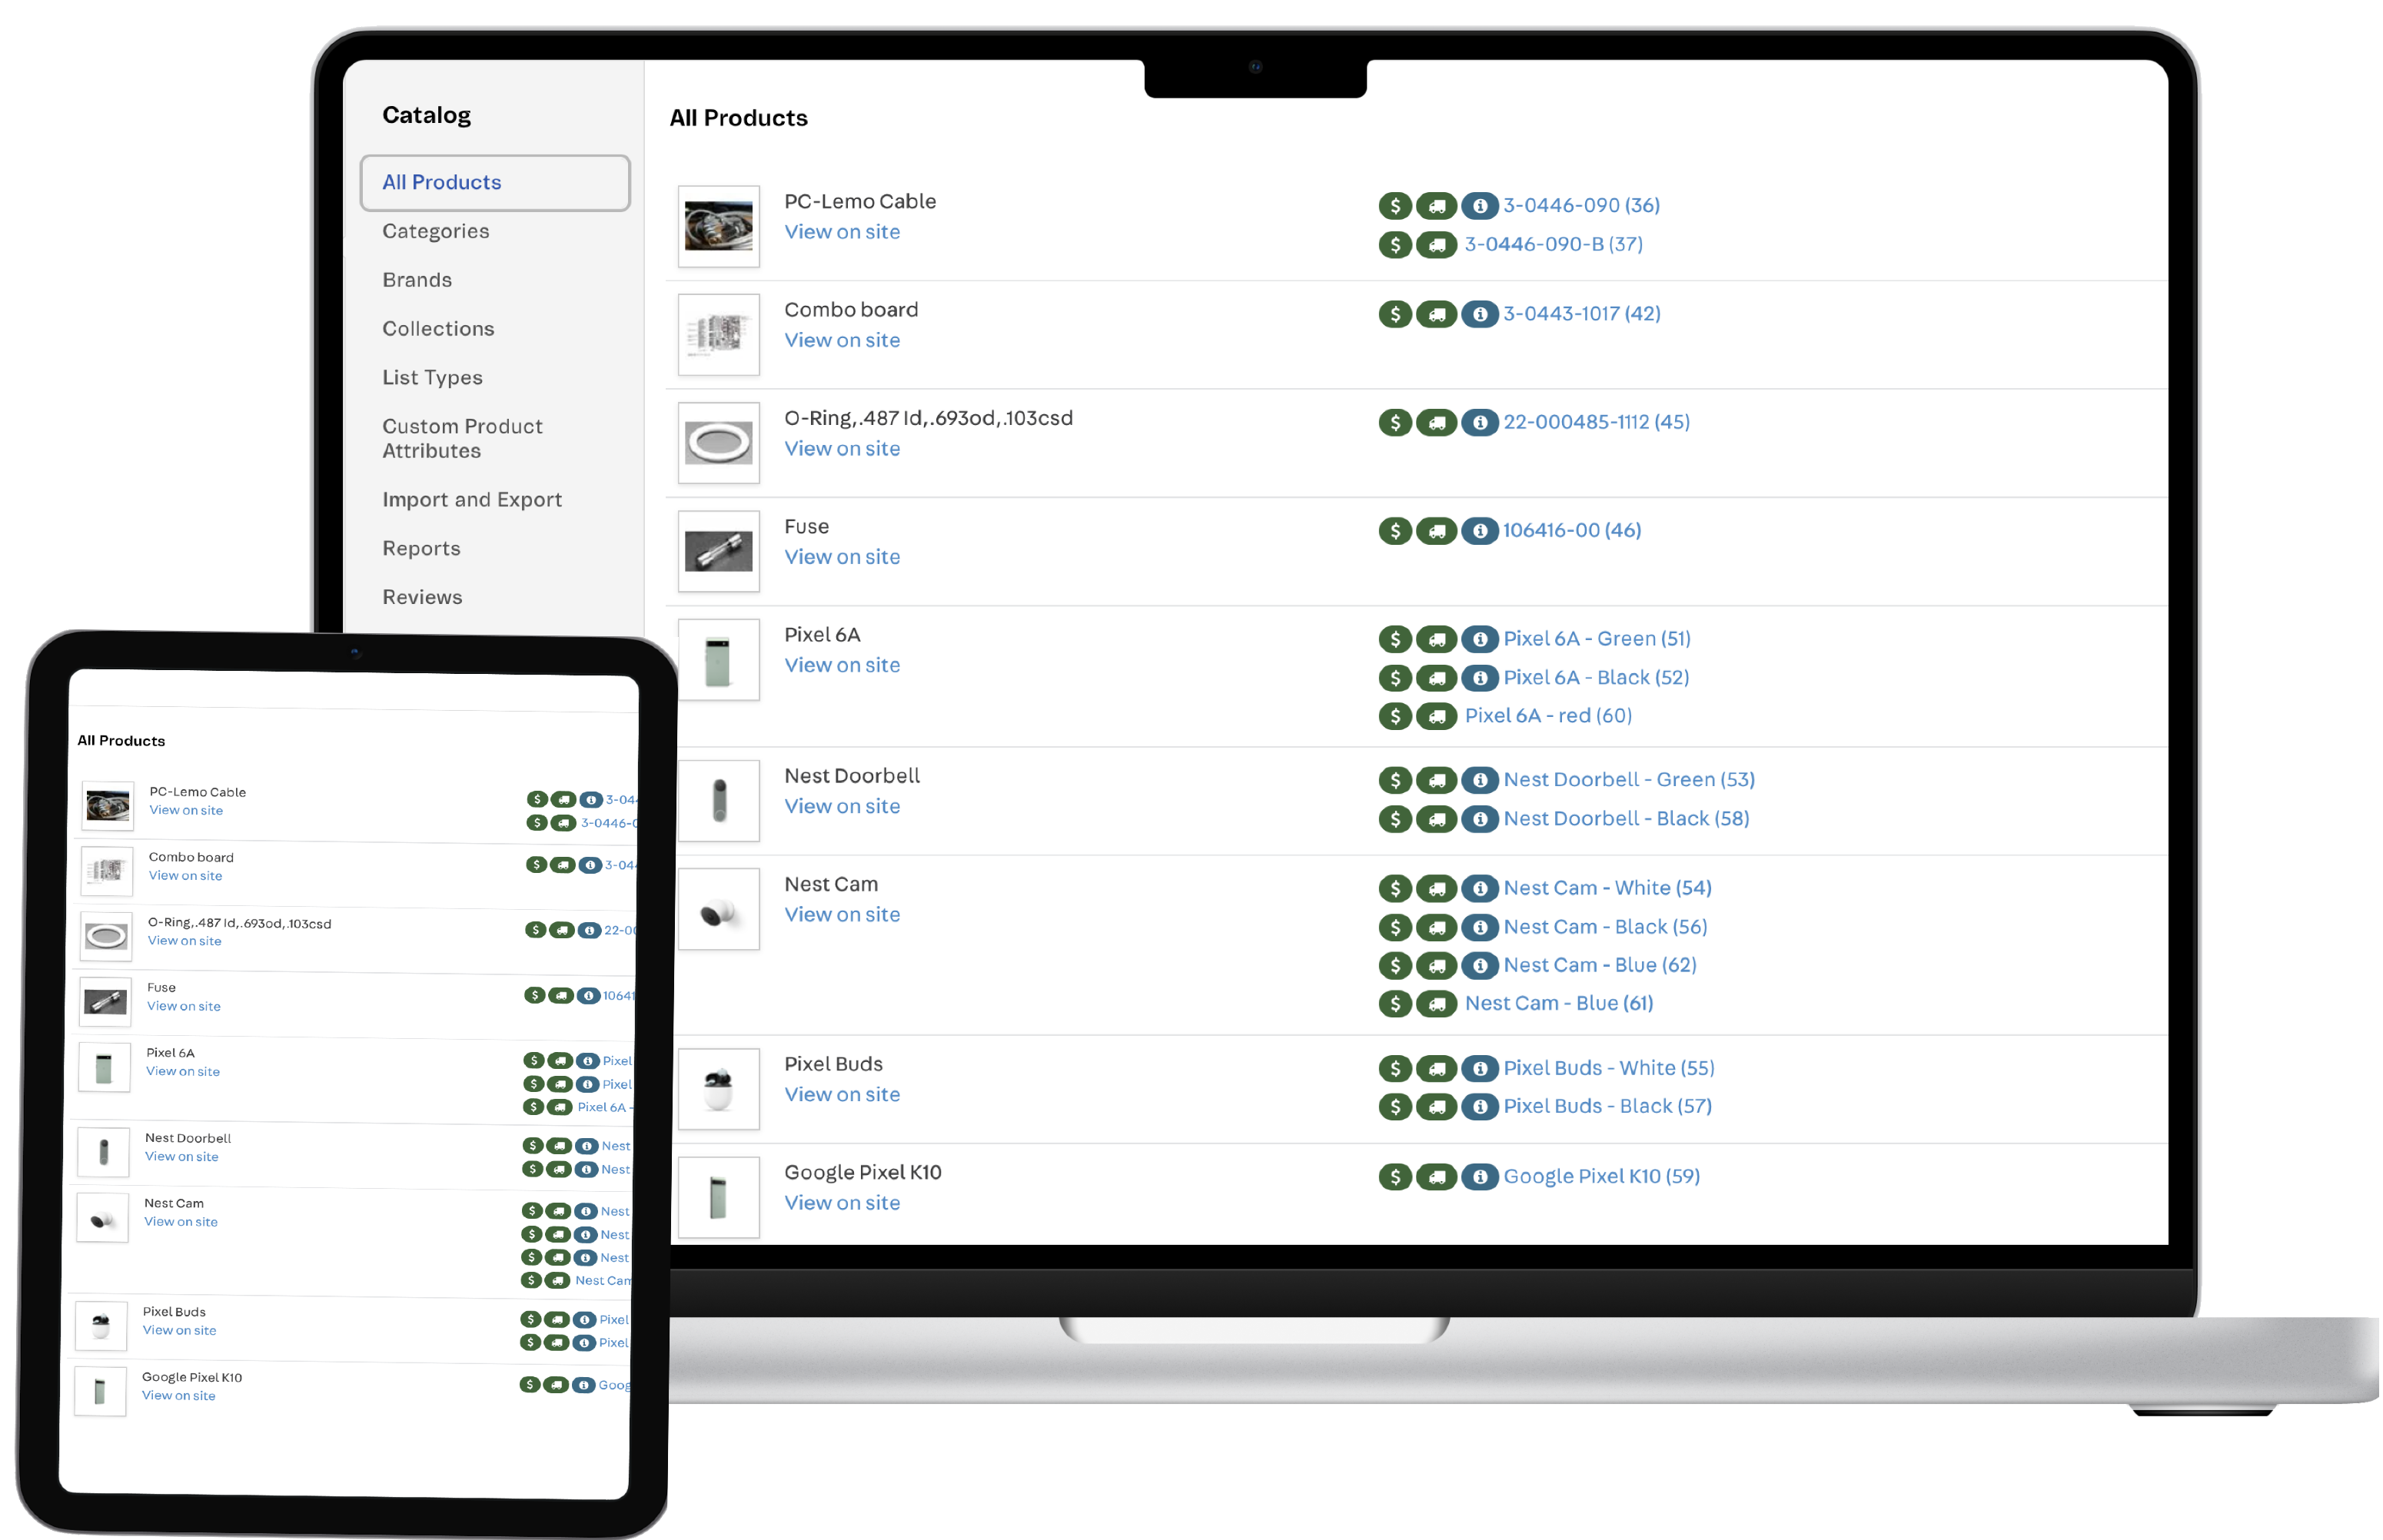Open the Categories section in sidebar
The width and height of the screenshot is (2383, 1540).
[x=437, y=229]
